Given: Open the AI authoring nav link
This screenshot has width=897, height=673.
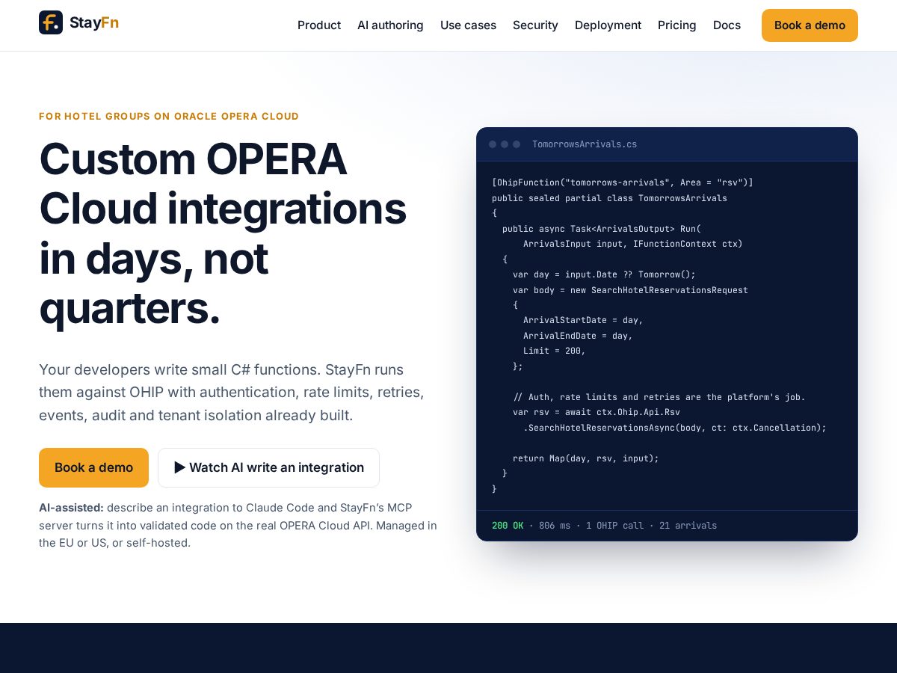Looking at the screenshot, I should click(x=390, y=25).
